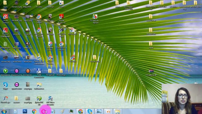Select the Новая папка folder under the palm leaf
The width and height of the screenshot is (202, 114).
coord(95,59)
